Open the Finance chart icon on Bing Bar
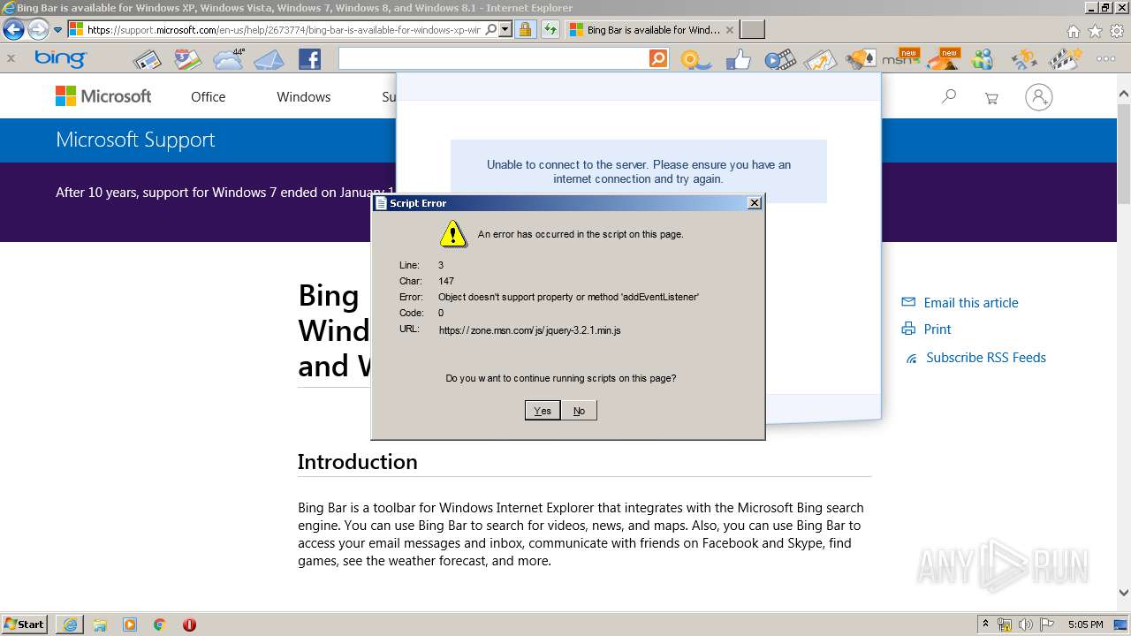Image resolution: width=1131 pixels, height=636 pixels. pyautogui.click(x=821, y=60)
